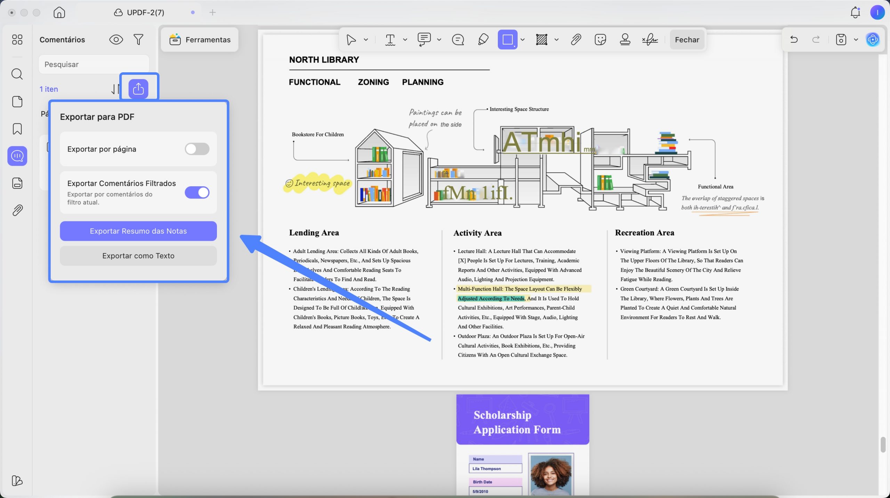Open the comment filter funnel icon

138,40
